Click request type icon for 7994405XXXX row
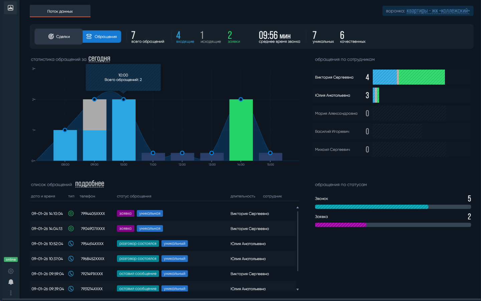The height and width of the screenshot is (301, 481). tap(71, 213)
